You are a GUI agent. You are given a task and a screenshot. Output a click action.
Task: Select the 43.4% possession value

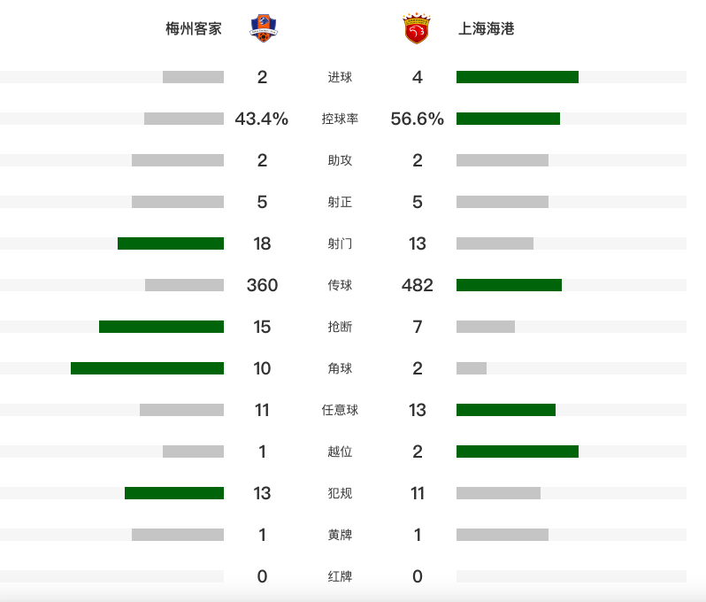[x=262, y=119]
